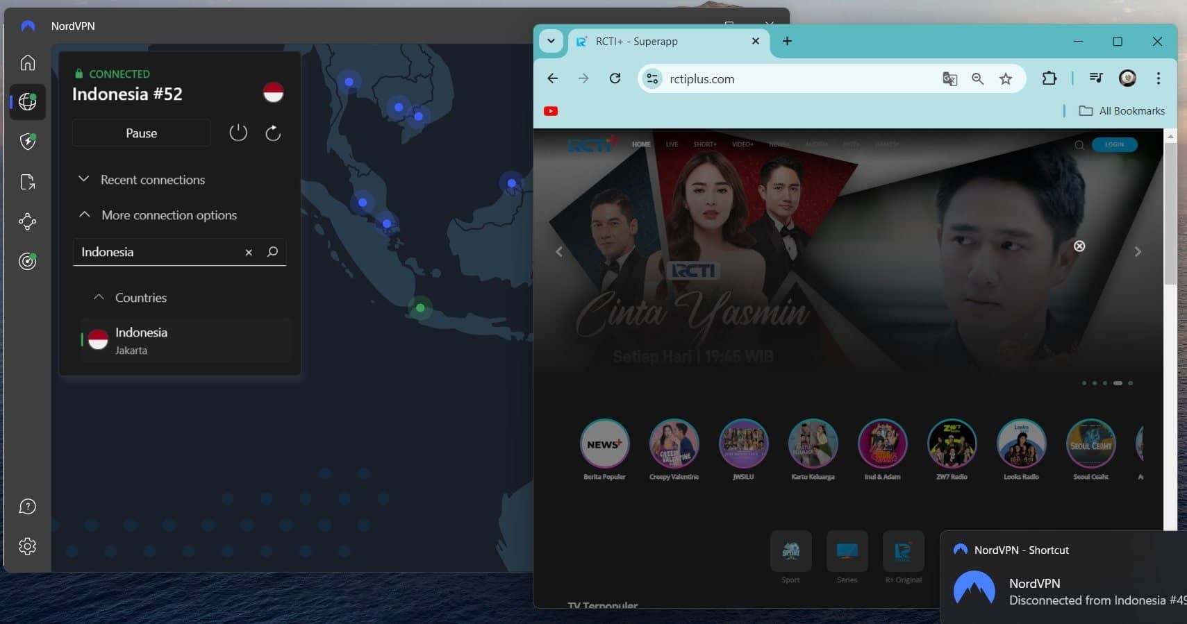Image resolution: width=1187 pixels, height=624 pixels.
Task: Click HOME in RCTI+ navigation
Action: click(x=641, y=144)
